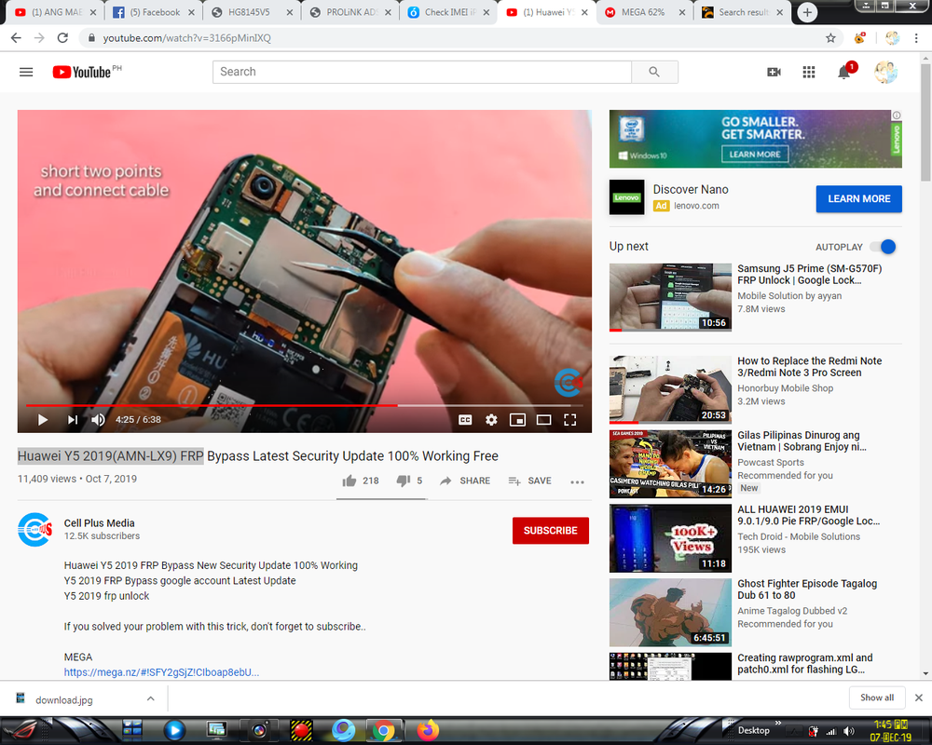Image resolution: width=932 pixels, height=745 pixels.
Task: Open the ad info icon on banner
Action: (897, 115)
